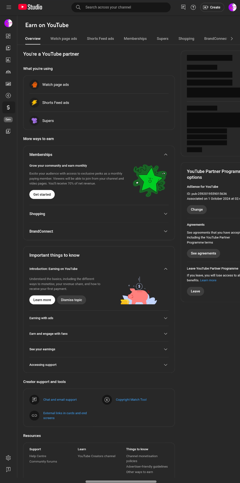Viewport: 240px width, 483px height.
Task: Click the Supers row text
Action: coord(48,121)
